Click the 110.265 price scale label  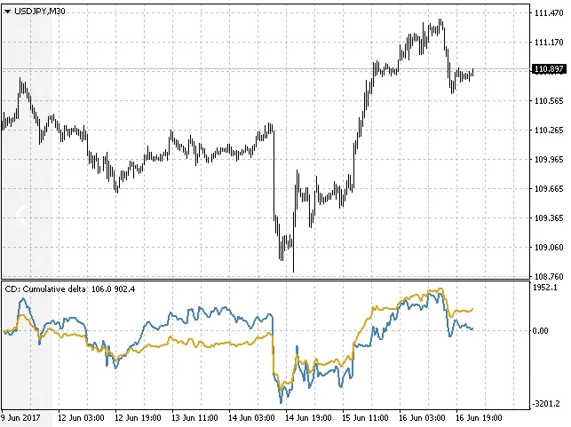[547, 130]
